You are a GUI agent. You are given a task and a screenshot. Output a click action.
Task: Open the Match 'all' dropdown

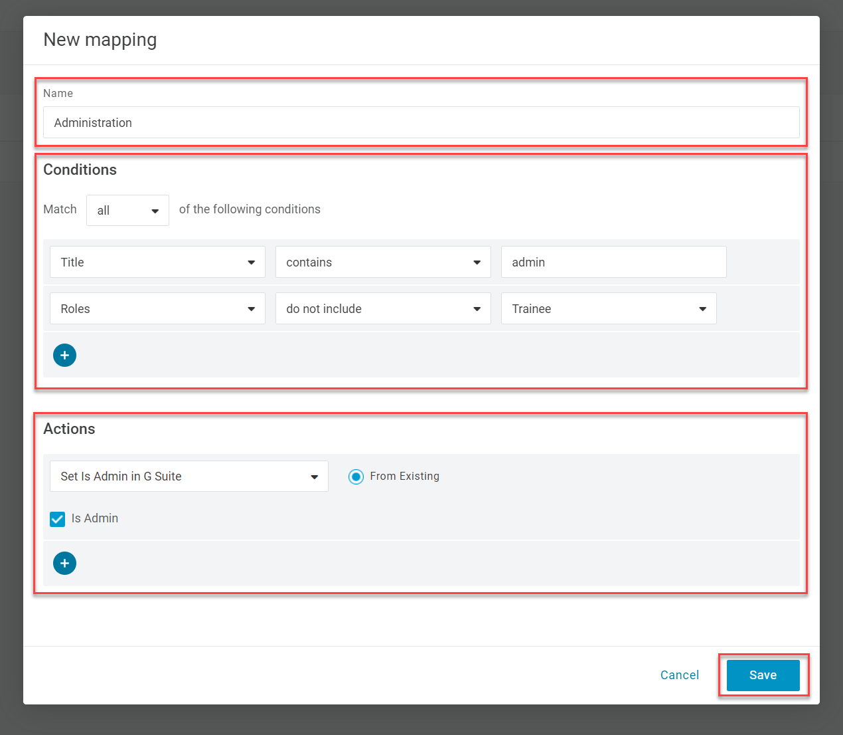(127, 210)
